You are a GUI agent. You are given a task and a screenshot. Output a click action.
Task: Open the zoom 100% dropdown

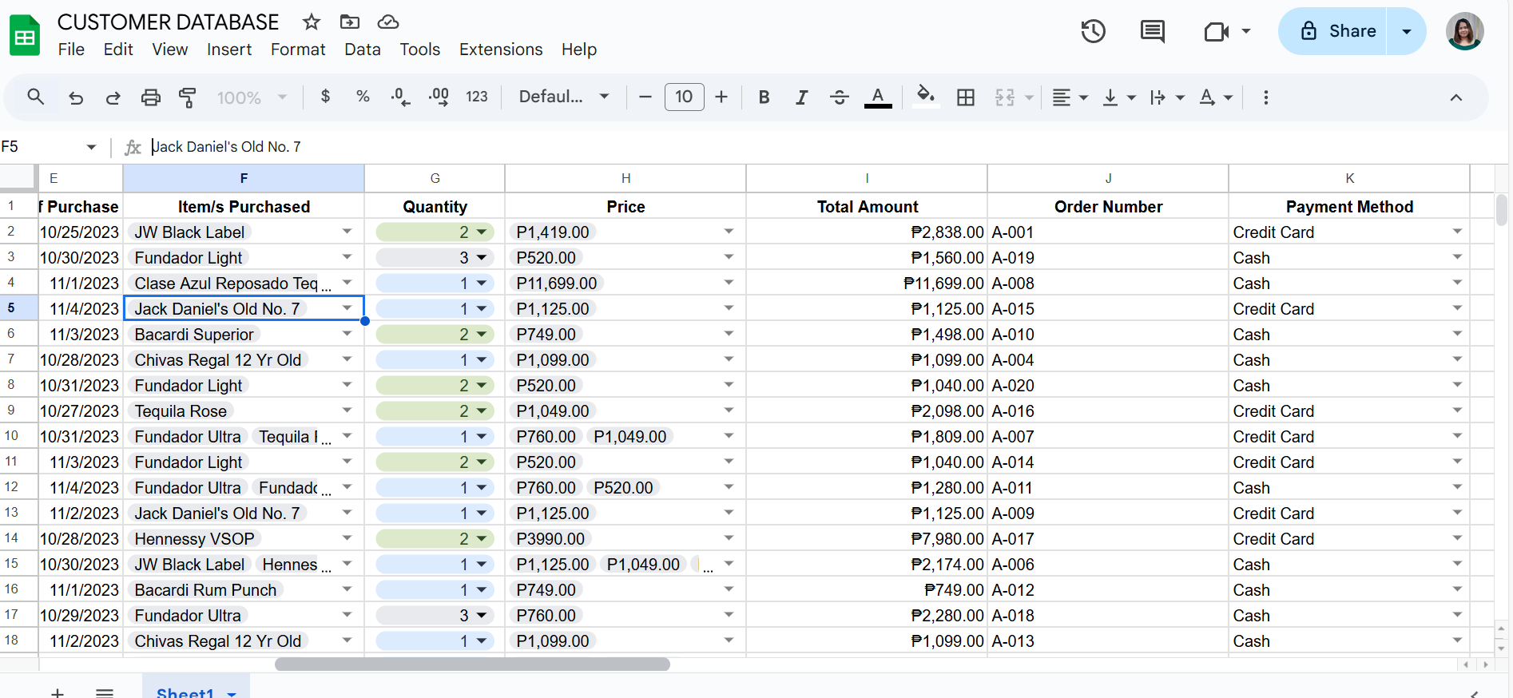tap(252, 97)
